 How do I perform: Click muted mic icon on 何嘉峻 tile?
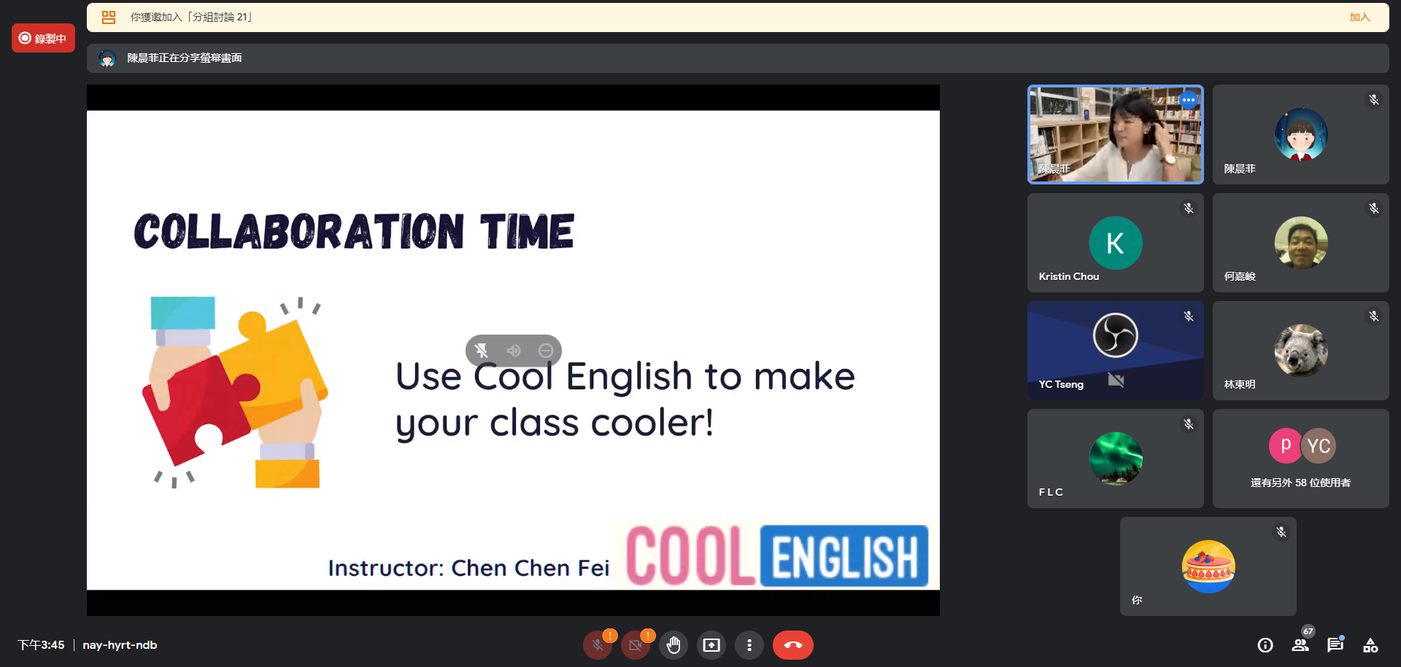coord(1374,208)
